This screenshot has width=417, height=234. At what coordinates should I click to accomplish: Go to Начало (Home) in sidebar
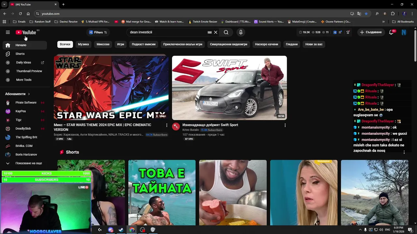[x=24, y=45]
